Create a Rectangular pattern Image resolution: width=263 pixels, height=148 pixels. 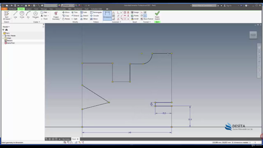(x=96, y=12)
